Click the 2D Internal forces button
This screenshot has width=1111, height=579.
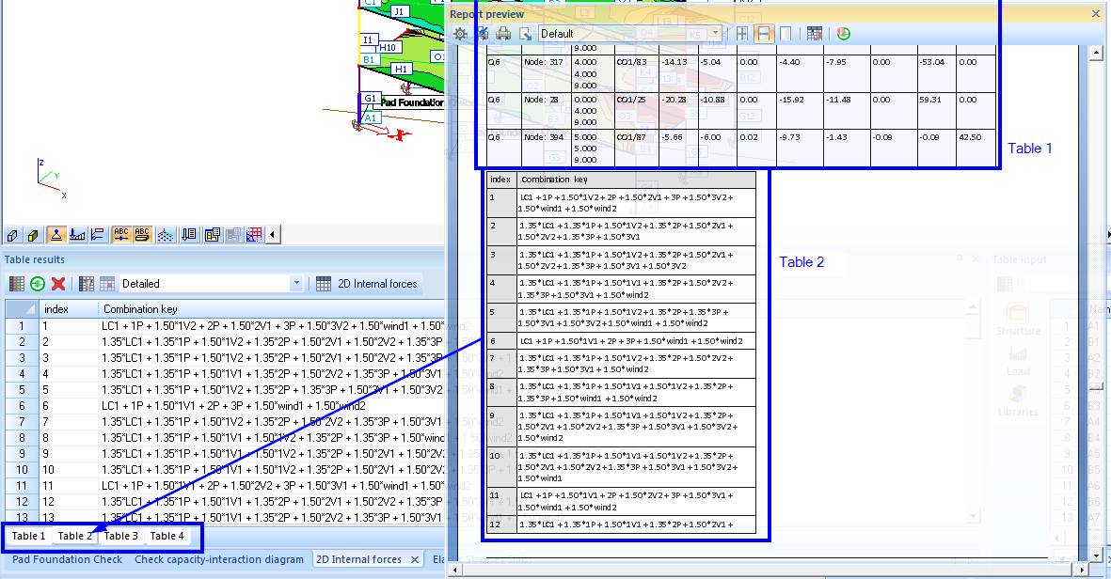click(x=368, y=284)
